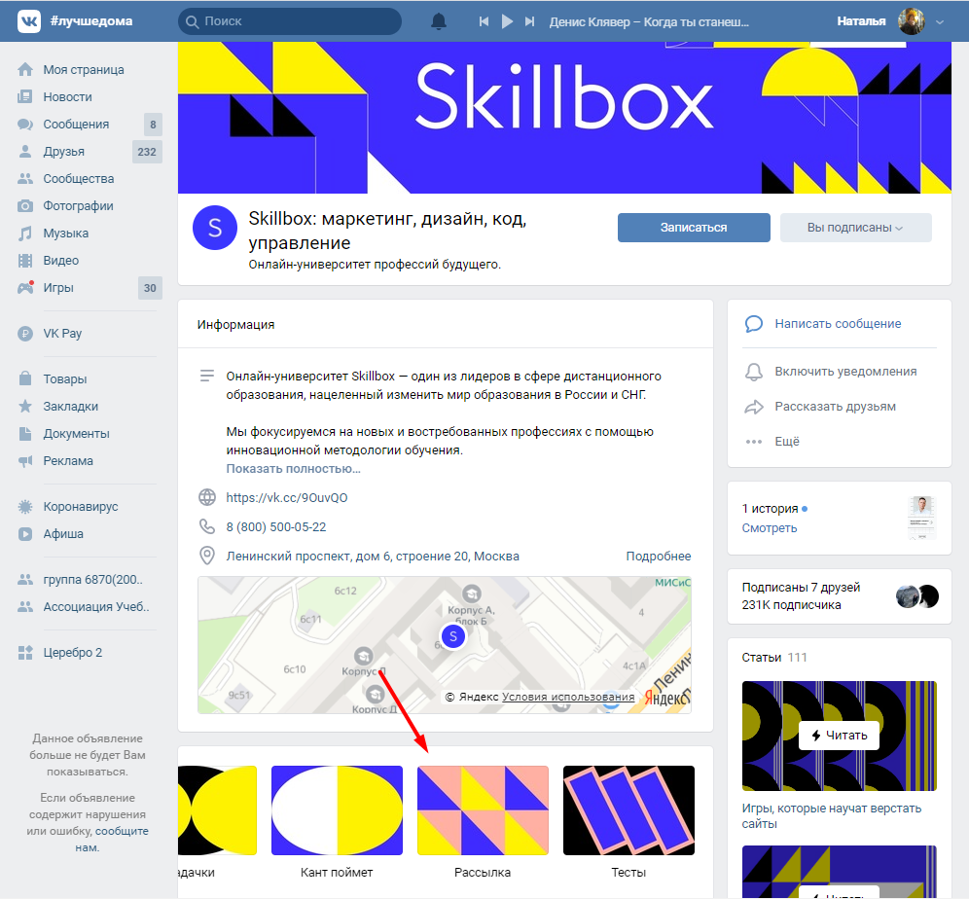This screenshot has width=969, height=899.
Task: Open the https://vk.cc/9OuvQO link
Action: [287, 498]
